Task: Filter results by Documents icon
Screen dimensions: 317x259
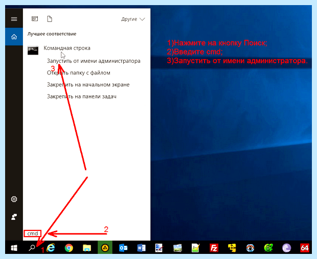Action: (x=50, y=19)
